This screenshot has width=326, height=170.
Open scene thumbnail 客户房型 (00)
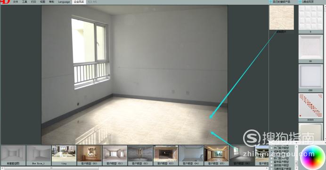[90, 155]
